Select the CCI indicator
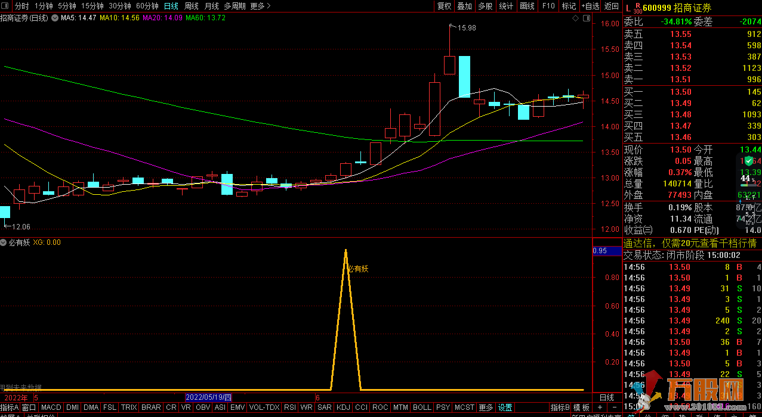The image size is (762, 417). pyautogui.click(x=361, y=407)
